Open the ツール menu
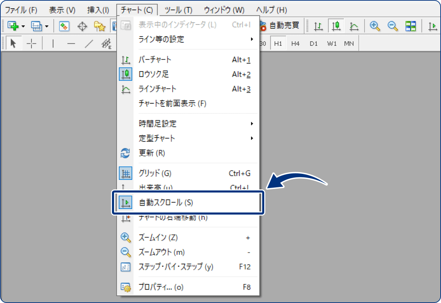 (x=178, y=10)
